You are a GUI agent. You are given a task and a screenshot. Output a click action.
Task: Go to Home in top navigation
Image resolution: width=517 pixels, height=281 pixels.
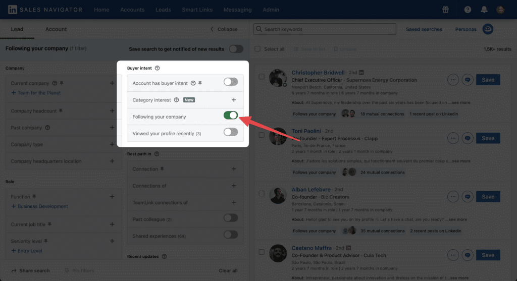[101, 10]
